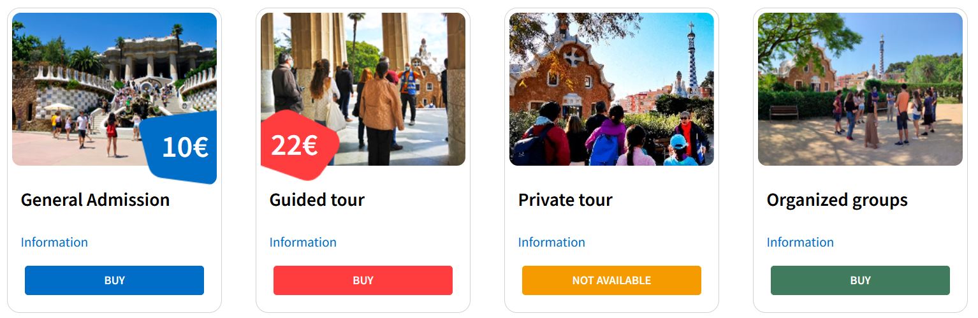The image size is (978, 318).
Task: Click the Private tour heading
Action: click(x=565, y=200)
